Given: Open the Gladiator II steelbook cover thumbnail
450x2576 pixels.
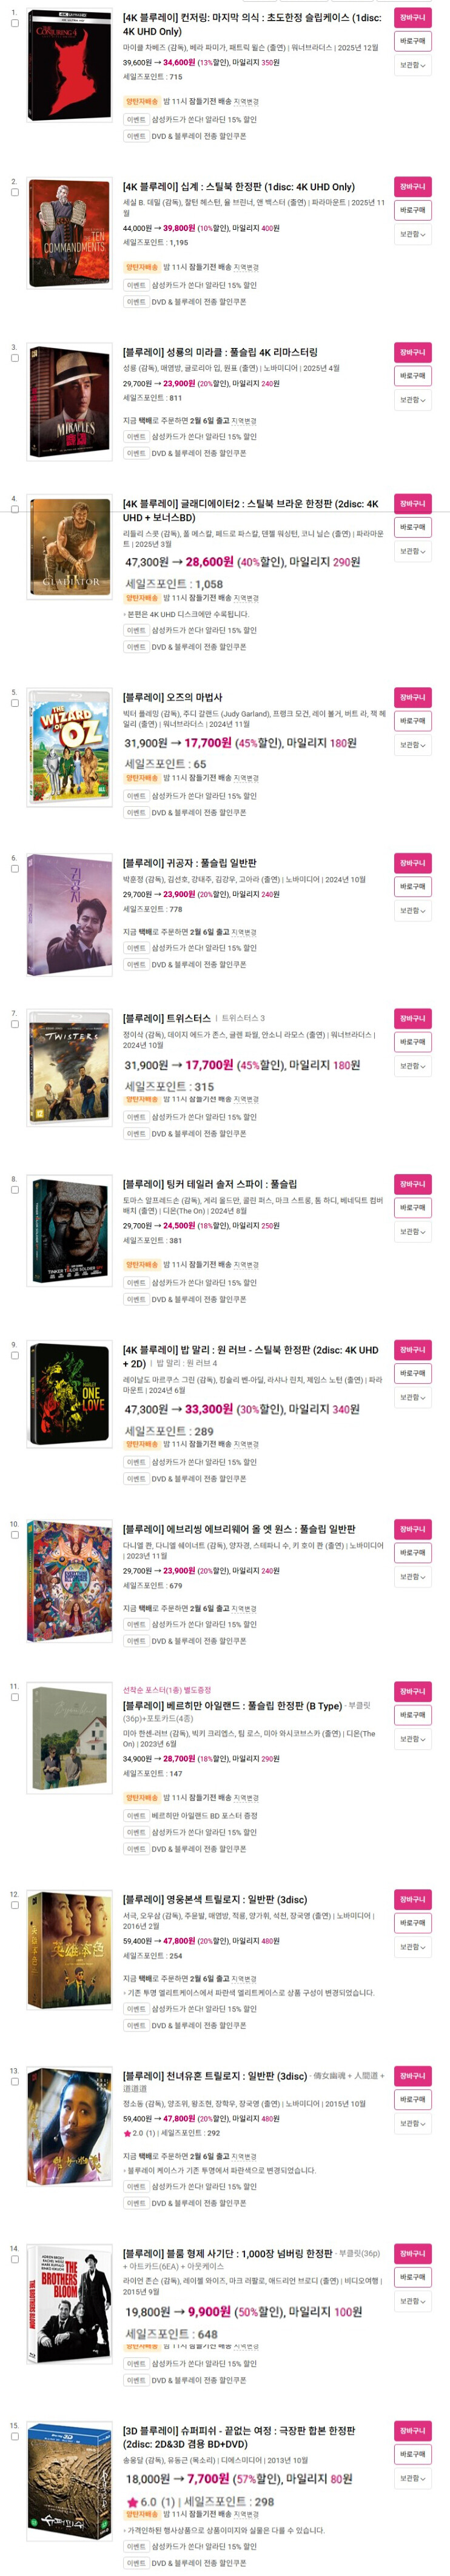Looking at the screenshot, I should [x=69, y=547].
